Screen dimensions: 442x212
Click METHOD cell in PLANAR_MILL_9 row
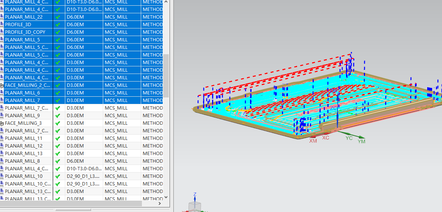tap(152, 116)
